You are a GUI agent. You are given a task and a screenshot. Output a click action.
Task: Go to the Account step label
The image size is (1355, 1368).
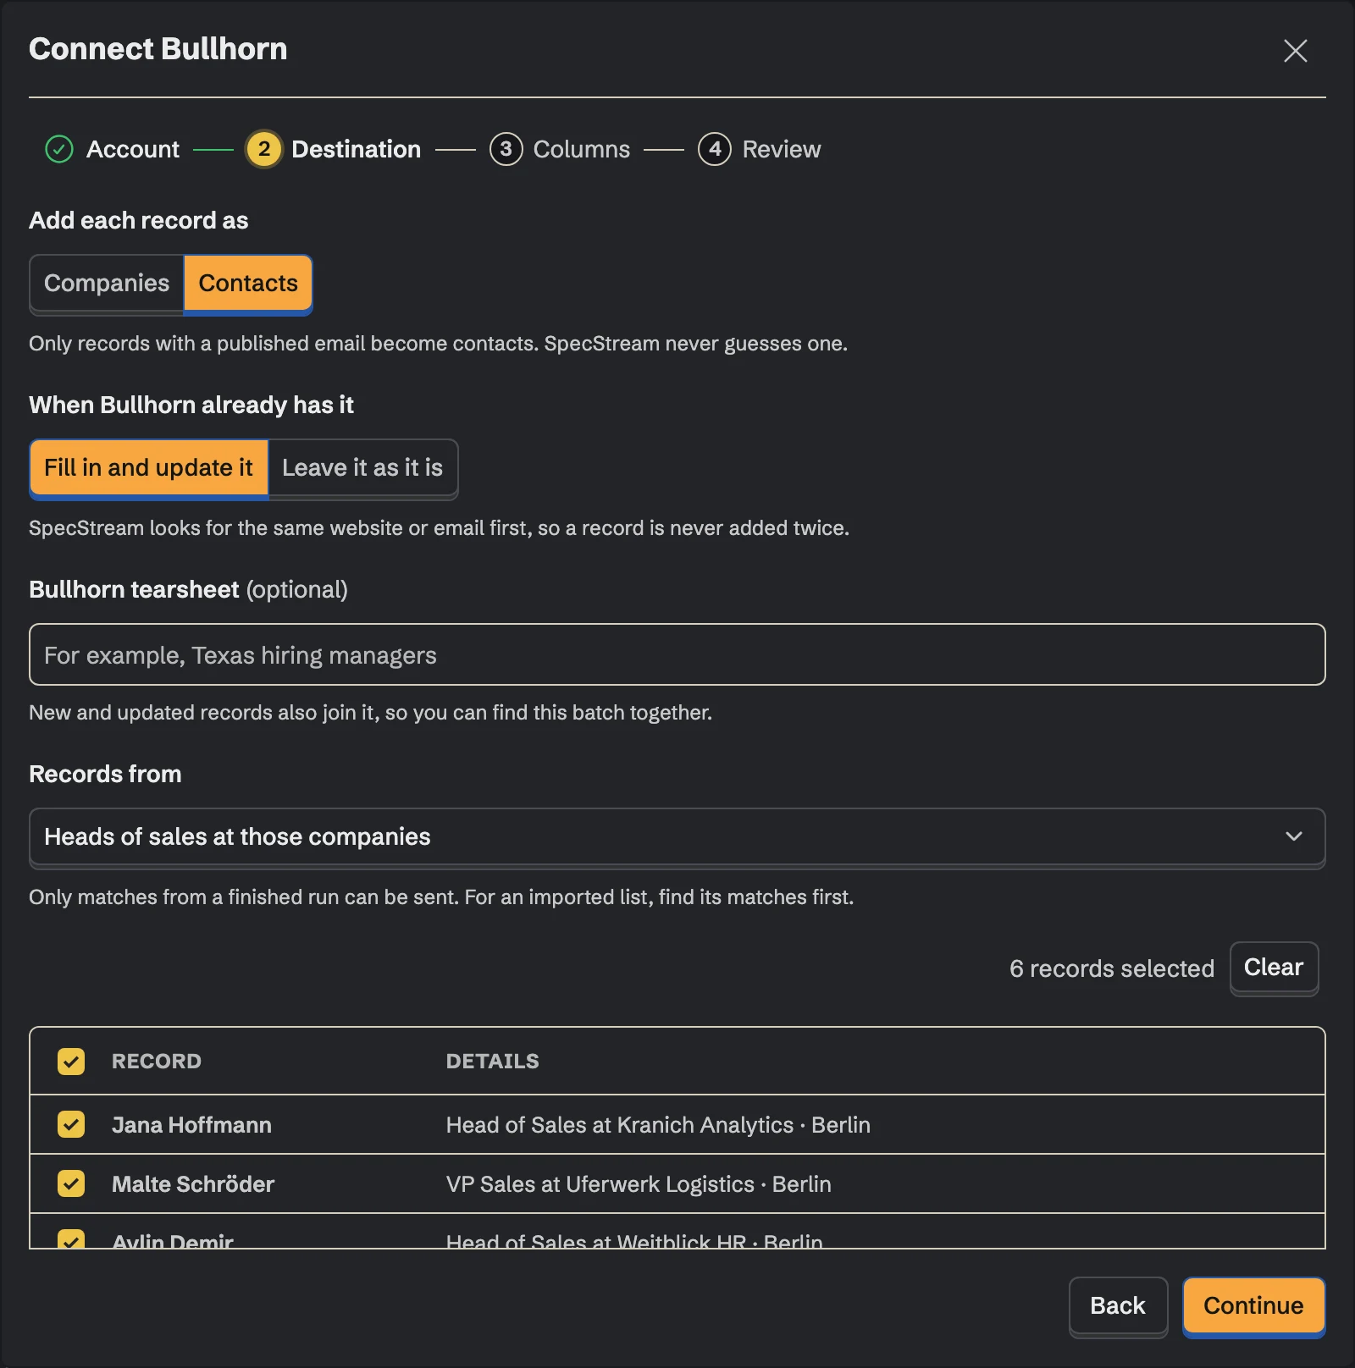133,150
